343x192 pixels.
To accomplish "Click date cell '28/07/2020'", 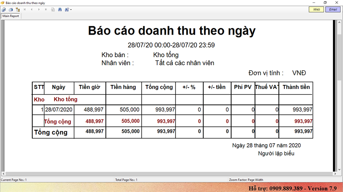I will pos(59,110).
